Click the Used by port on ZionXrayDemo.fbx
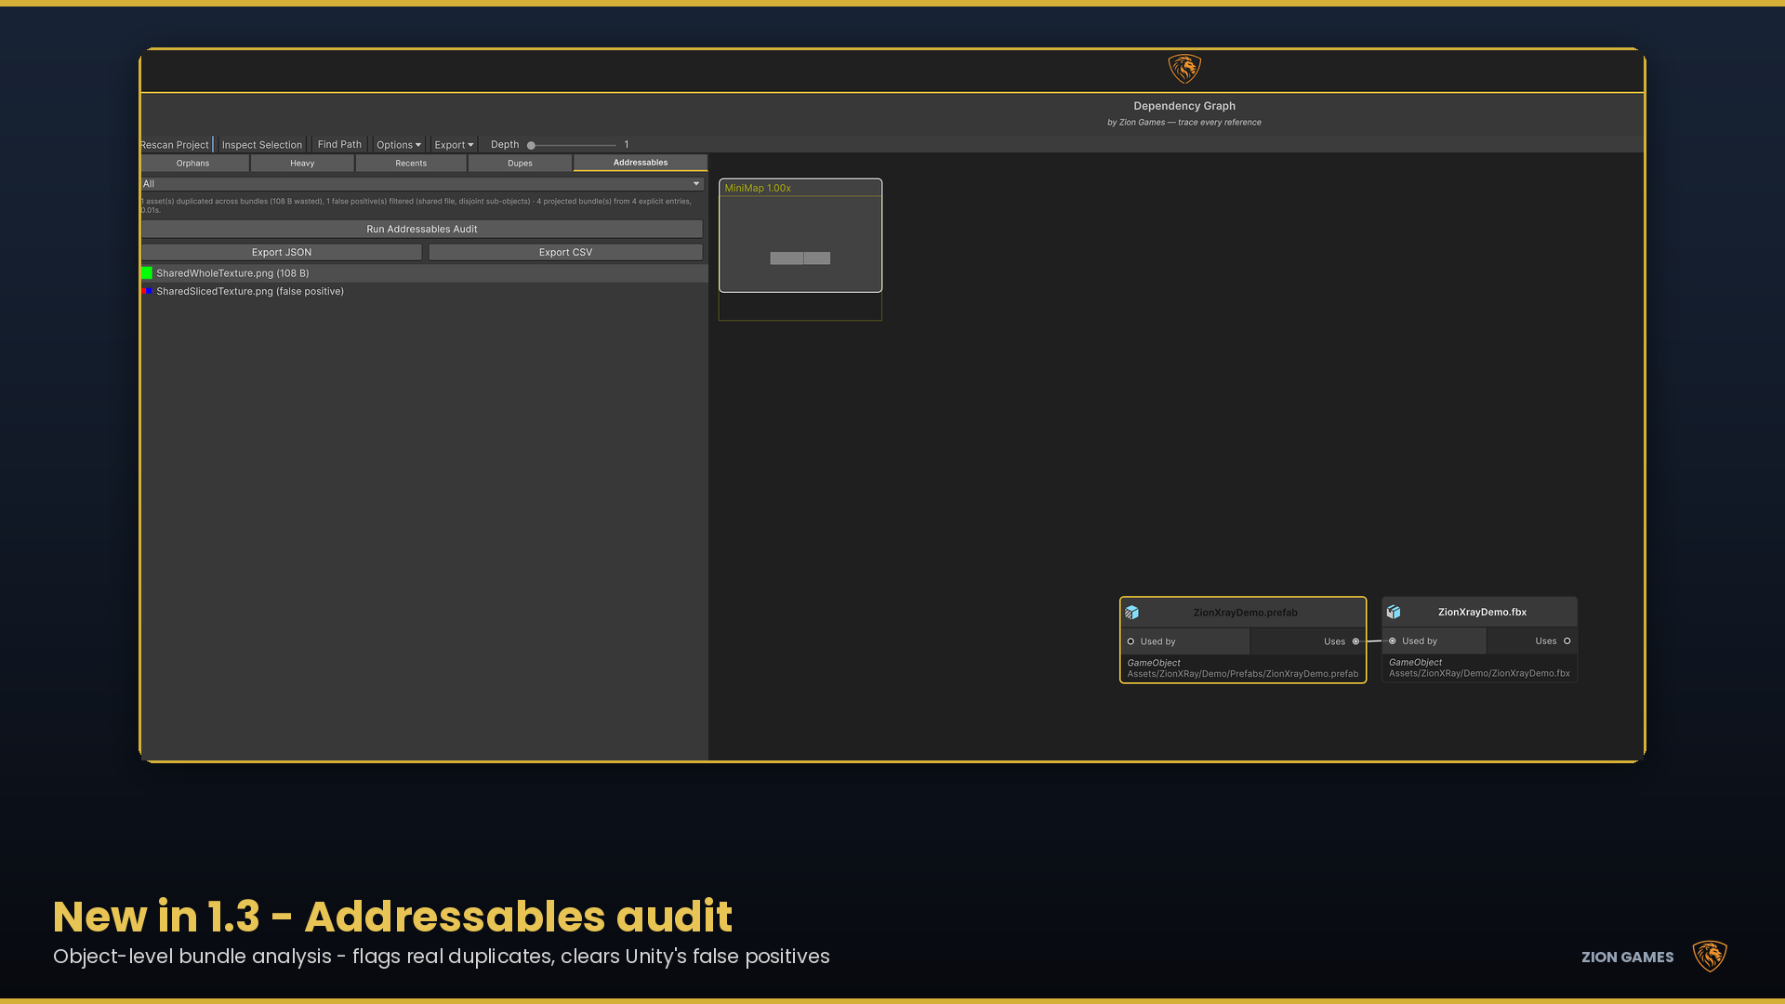Screen dimensions: 1785x1004 click(x=1393, y=641)
